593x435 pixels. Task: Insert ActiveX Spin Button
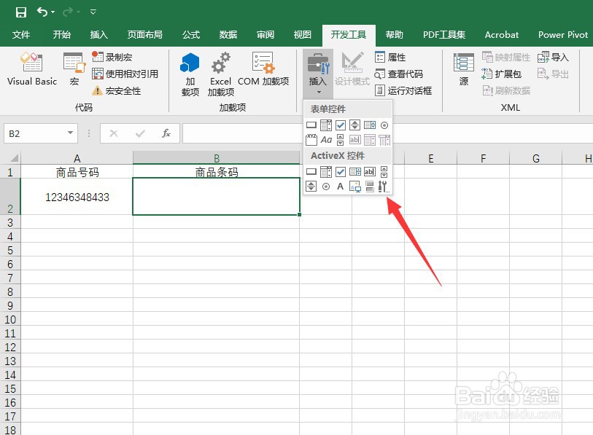tap(311, 187)
